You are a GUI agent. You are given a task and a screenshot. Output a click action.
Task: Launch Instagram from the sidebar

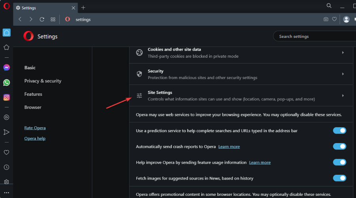pos(7,97)
